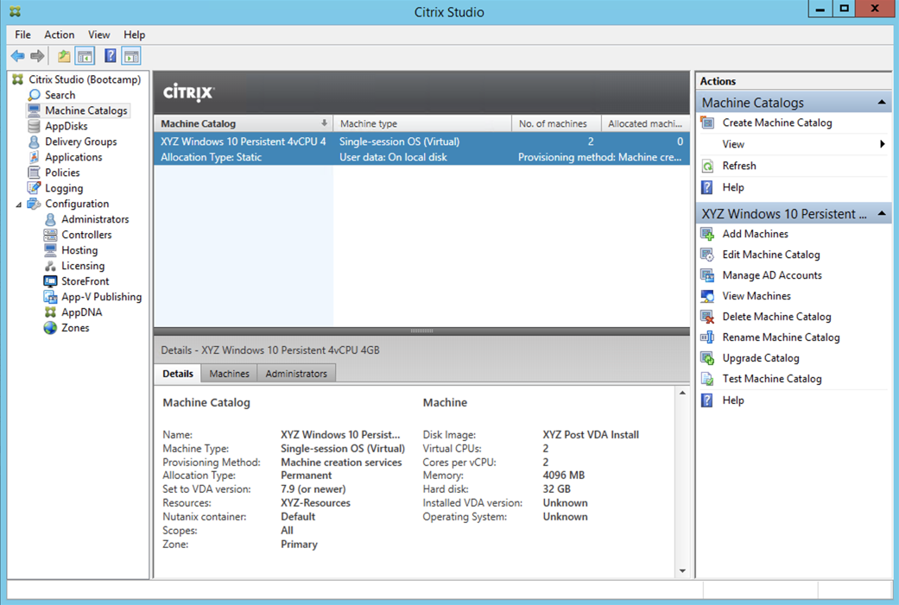Click View Machines action
The height and width of the screenshot is (605, 899).
coord(757,296)
